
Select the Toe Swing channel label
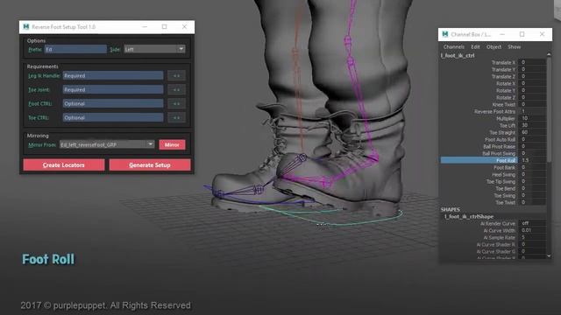pyautogui.click(x=505, y=195)
